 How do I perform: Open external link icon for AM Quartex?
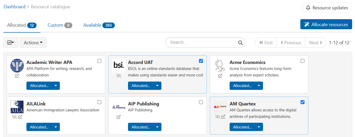223,117
